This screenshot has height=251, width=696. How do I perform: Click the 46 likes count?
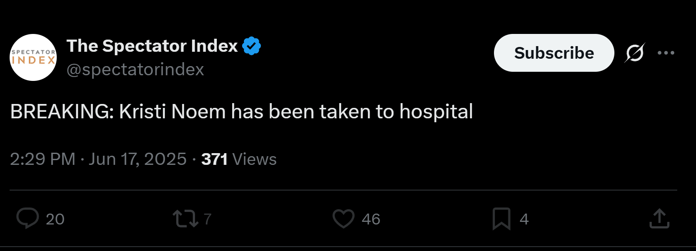[x=371, y=219]
